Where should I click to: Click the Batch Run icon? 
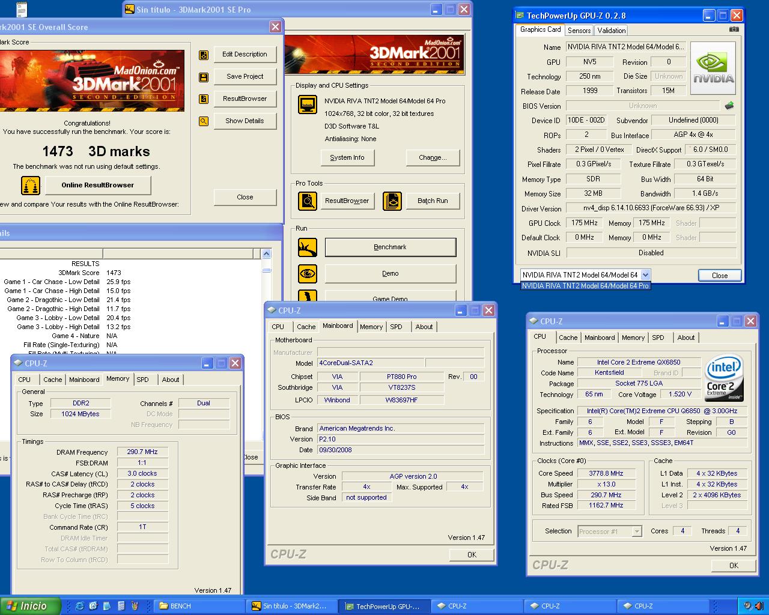coord(392,201)
